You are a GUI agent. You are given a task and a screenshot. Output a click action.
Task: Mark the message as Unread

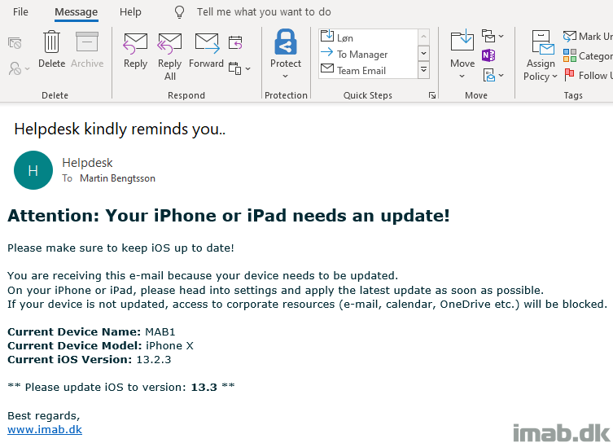(x=588, y=37)
